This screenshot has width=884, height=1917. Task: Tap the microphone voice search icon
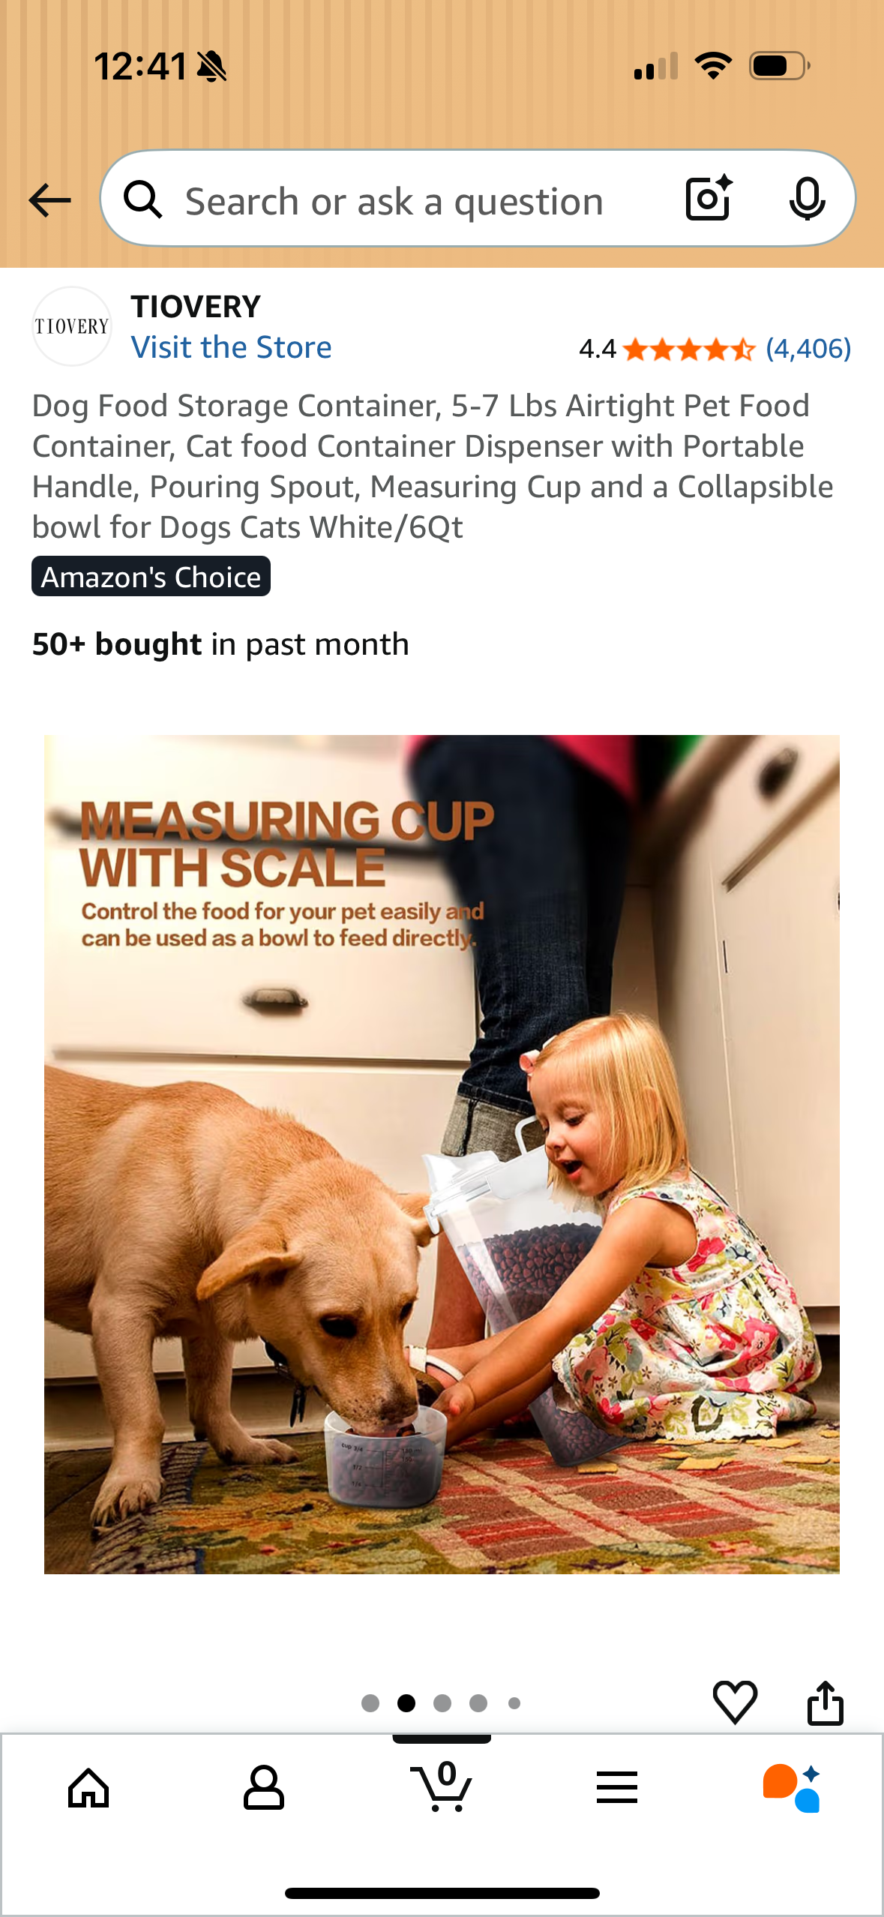click(807, 199)
